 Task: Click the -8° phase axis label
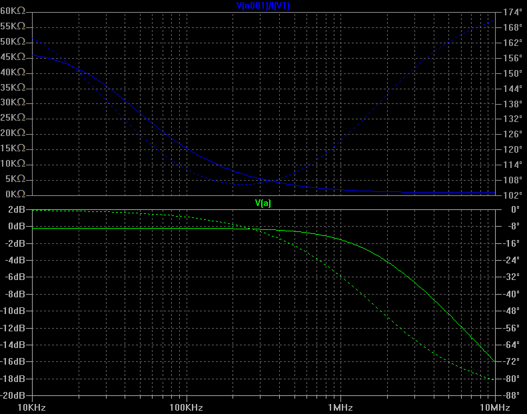514,227
